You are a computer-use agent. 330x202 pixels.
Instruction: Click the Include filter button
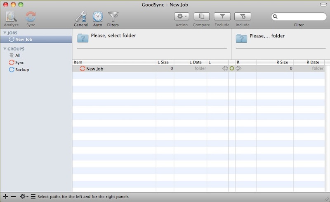pos(243,16)
